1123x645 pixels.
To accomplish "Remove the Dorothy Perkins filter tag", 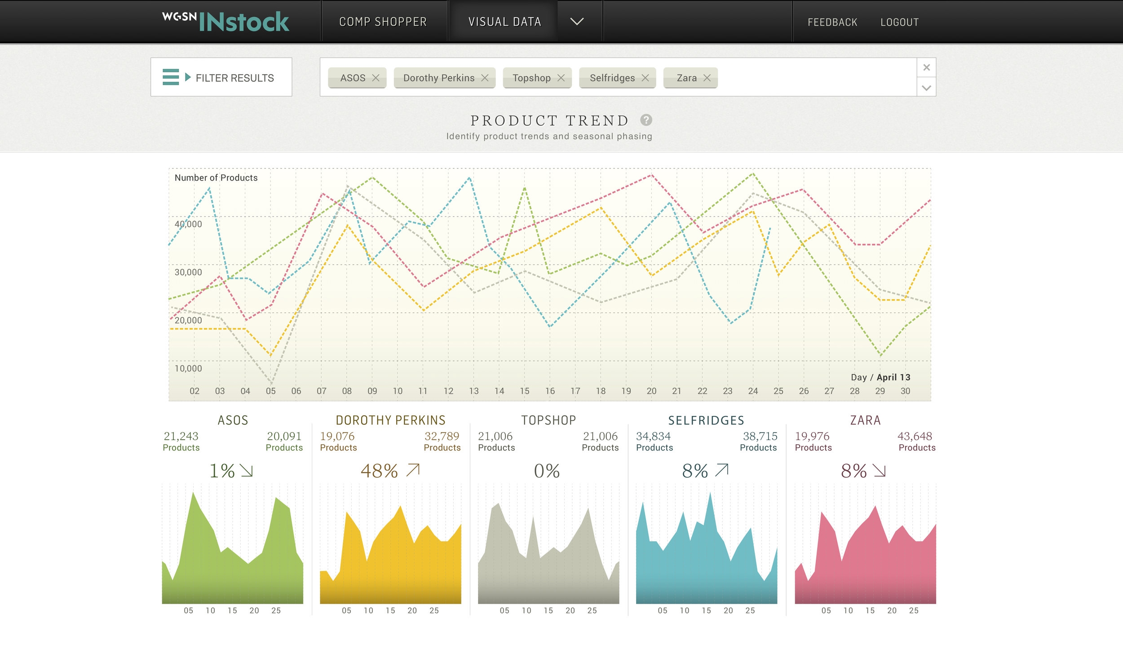I will [485, 78].
